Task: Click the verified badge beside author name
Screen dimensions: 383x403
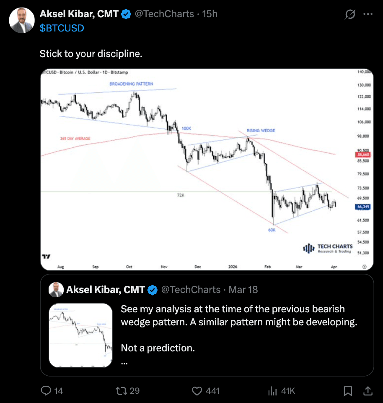Action: click(x=126, y=14)
